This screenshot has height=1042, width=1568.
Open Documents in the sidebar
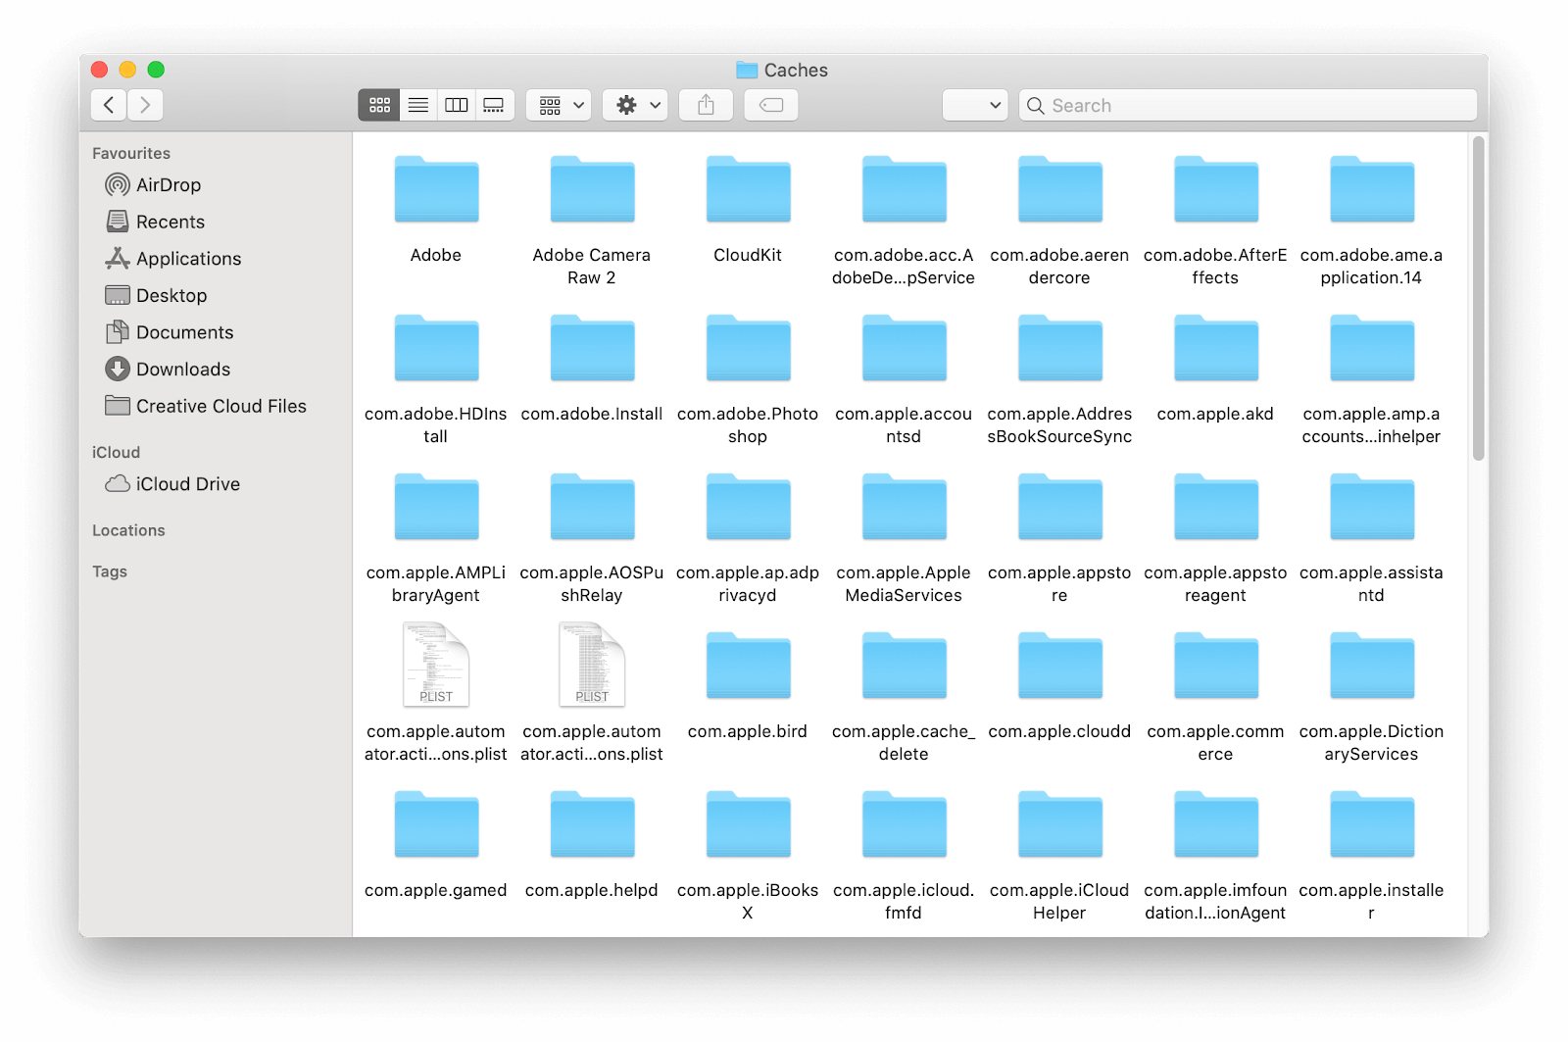coord(170,332)
